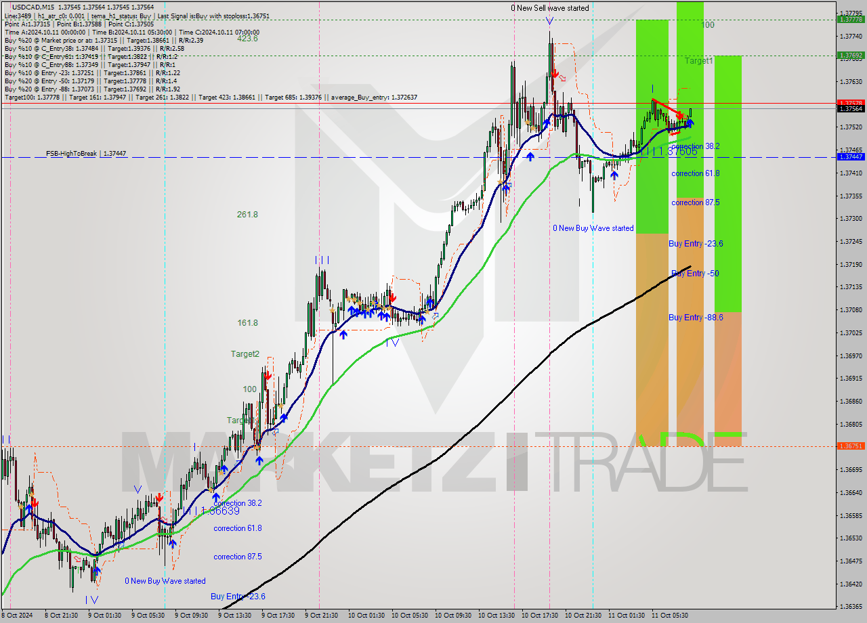Image resolution: width=867 pixels, height=623 pixels.
Task: Click the 1.37300 price axis value
Action: [851, 219]
